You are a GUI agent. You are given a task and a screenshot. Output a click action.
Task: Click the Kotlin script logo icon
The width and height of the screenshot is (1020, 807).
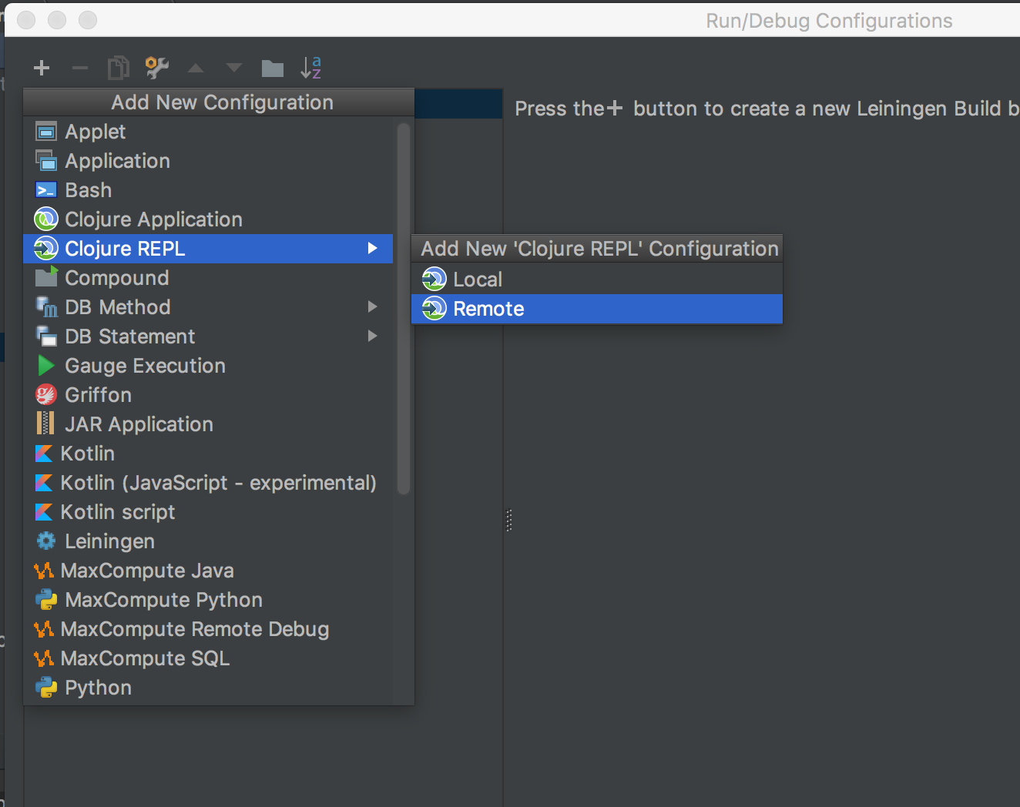click(44, 512)
